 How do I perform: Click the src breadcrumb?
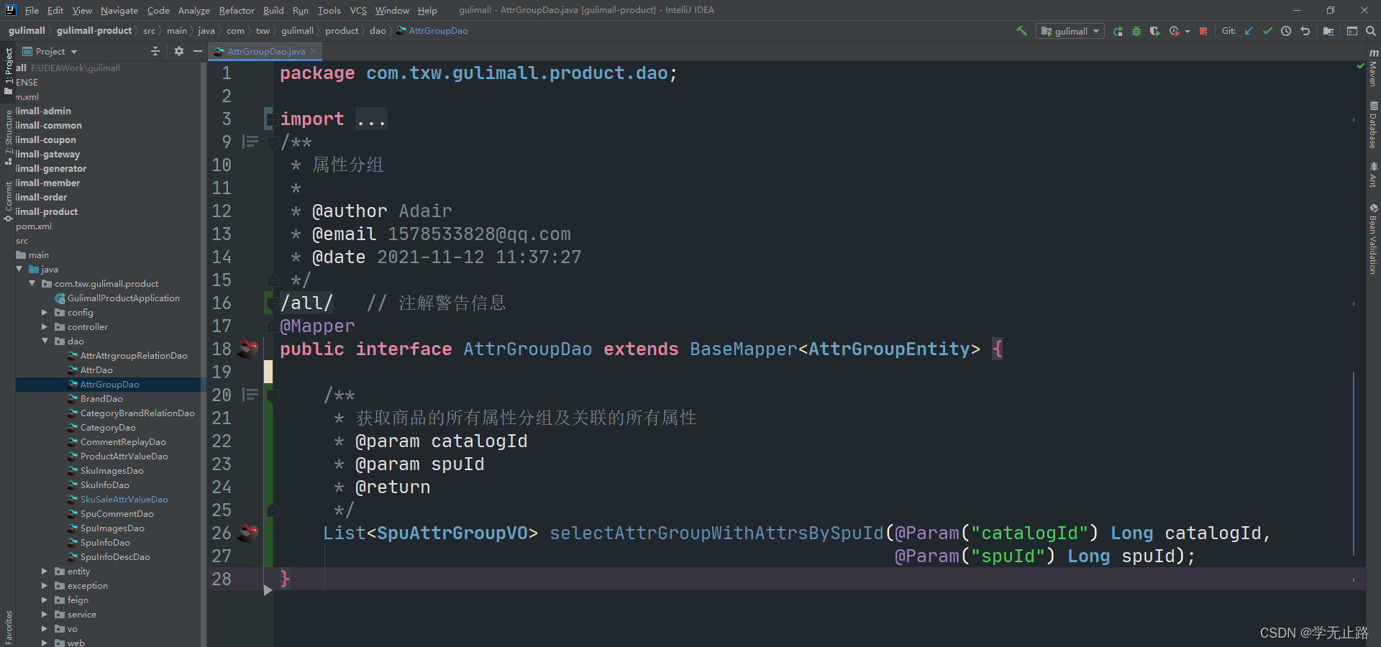pos(149,31)
